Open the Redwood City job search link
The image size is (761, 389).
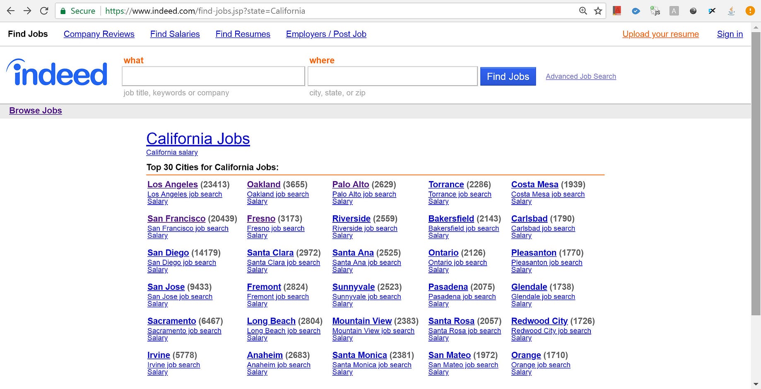click(551, 331)
